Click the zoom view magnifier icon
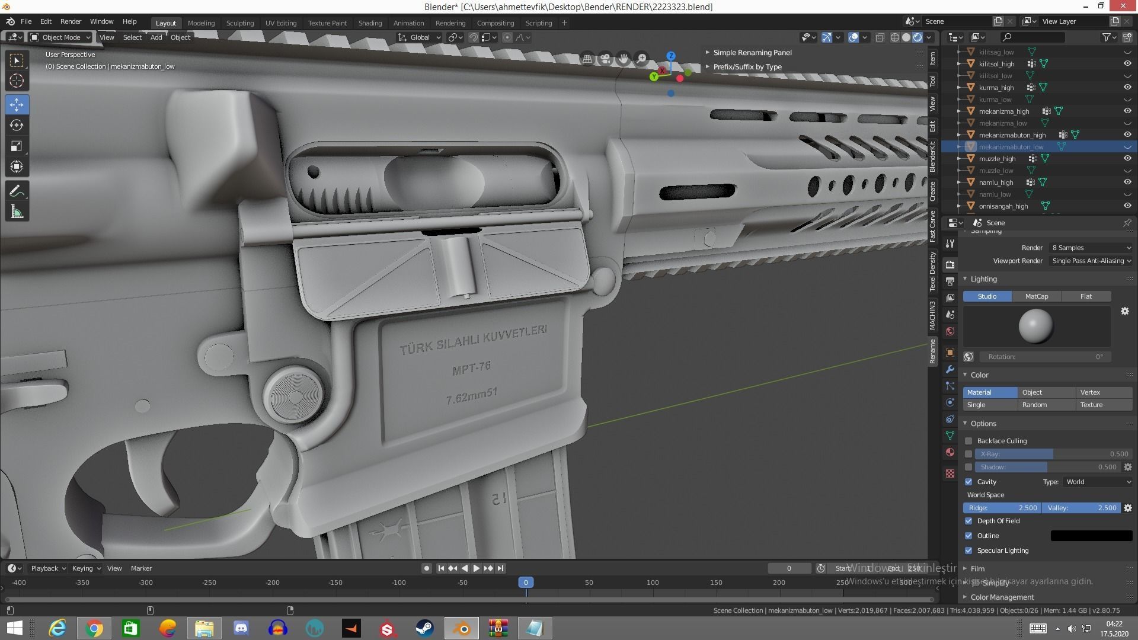Viewport: 1138px width, 640px height. pos(642,59)
